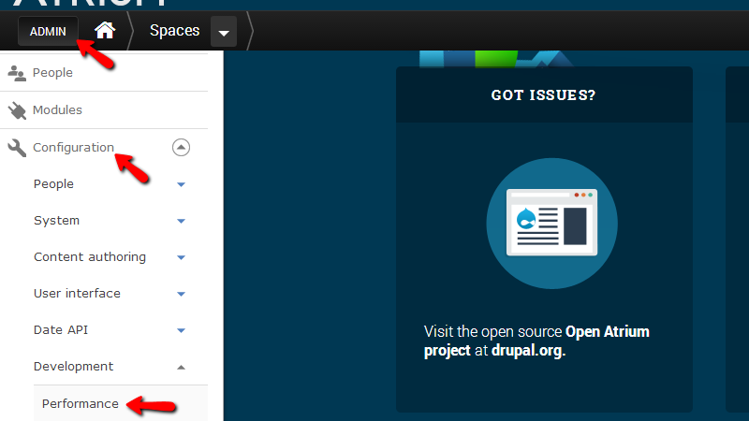The image size is (749, 421).
Task: Open the Performance settings link
Action: (81, 404)
